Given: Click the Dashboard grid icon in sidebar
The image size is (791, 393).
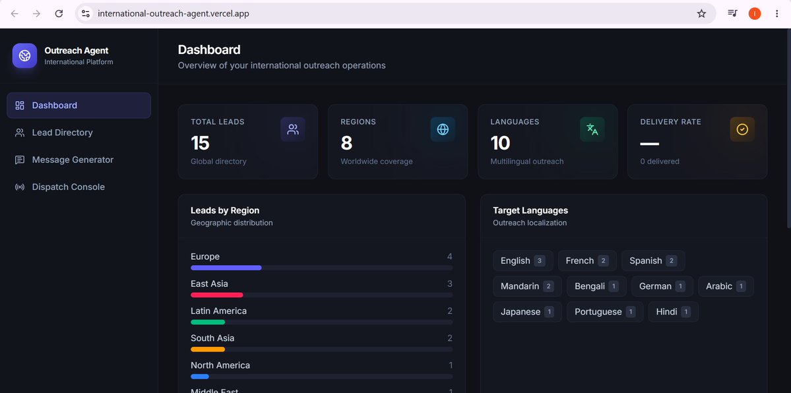Looking at the screenshot, I should point(20,106).
